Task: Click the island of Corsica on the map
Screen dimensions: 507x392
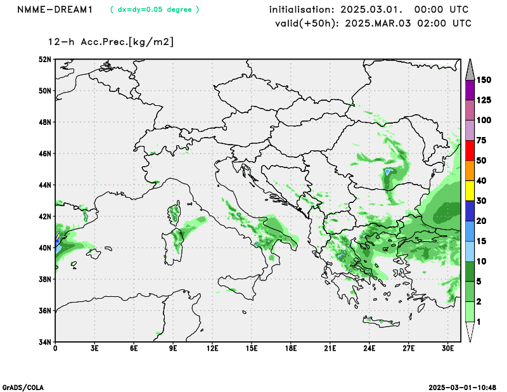Action: point(174,213)
